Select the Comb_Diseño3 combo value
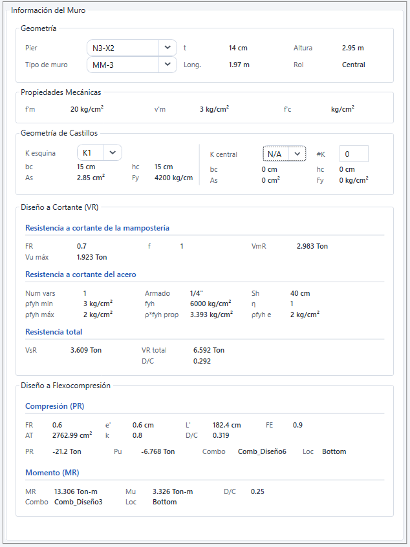Image resolution: width=410 pixels, height=547 pixels. (x=78, y=502)
